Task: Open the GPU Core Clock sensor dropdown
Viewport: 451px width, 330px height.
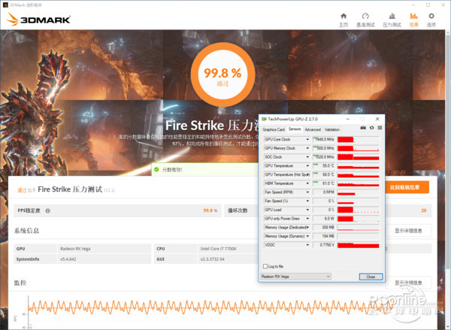Action: click(307, 139)
